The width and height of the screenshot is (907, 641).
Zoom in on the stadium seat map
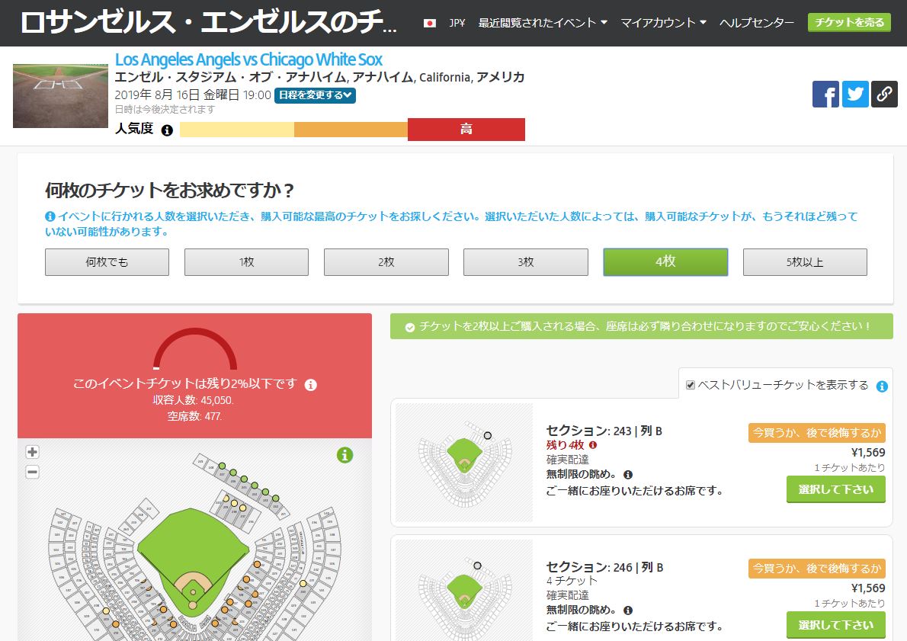coord(32,452)
